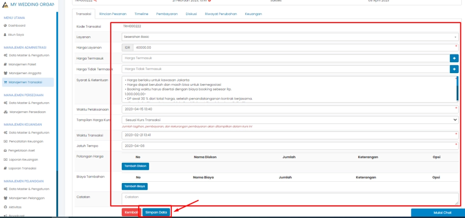Click the Simpan Data button
The image size is (465, 218).
156,212
